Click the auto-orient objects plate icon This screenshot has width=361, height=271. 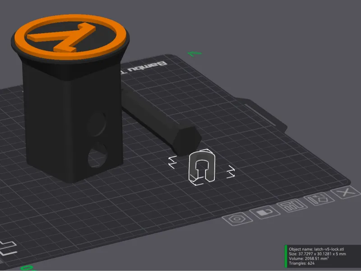point(319,199)
